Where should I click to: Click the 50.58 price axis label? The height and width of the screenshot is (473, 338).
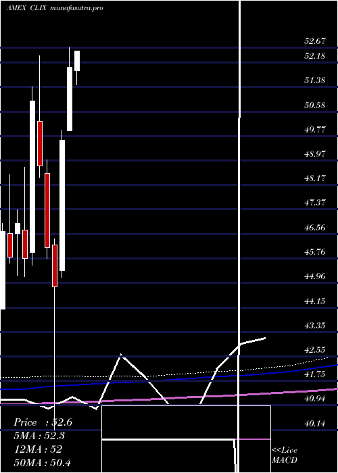coord(314,105)
